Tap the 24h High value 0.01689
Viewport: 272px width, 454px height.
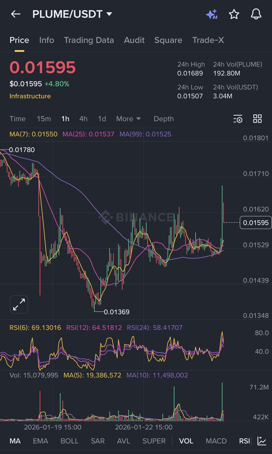coord(190,73)
